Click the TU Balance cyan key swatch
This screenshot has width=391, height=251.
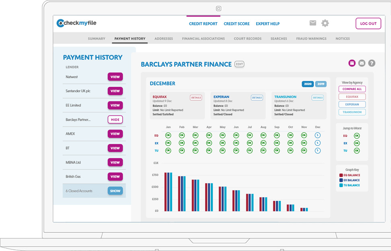[x=341, y=185]
